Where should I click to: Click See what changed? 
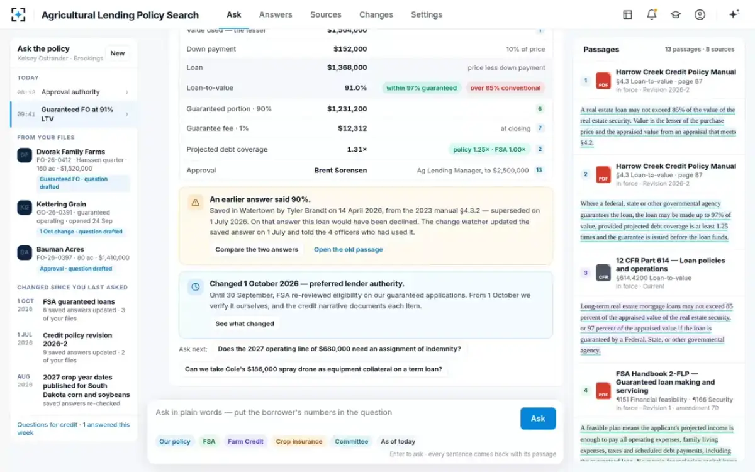[245, 323]
